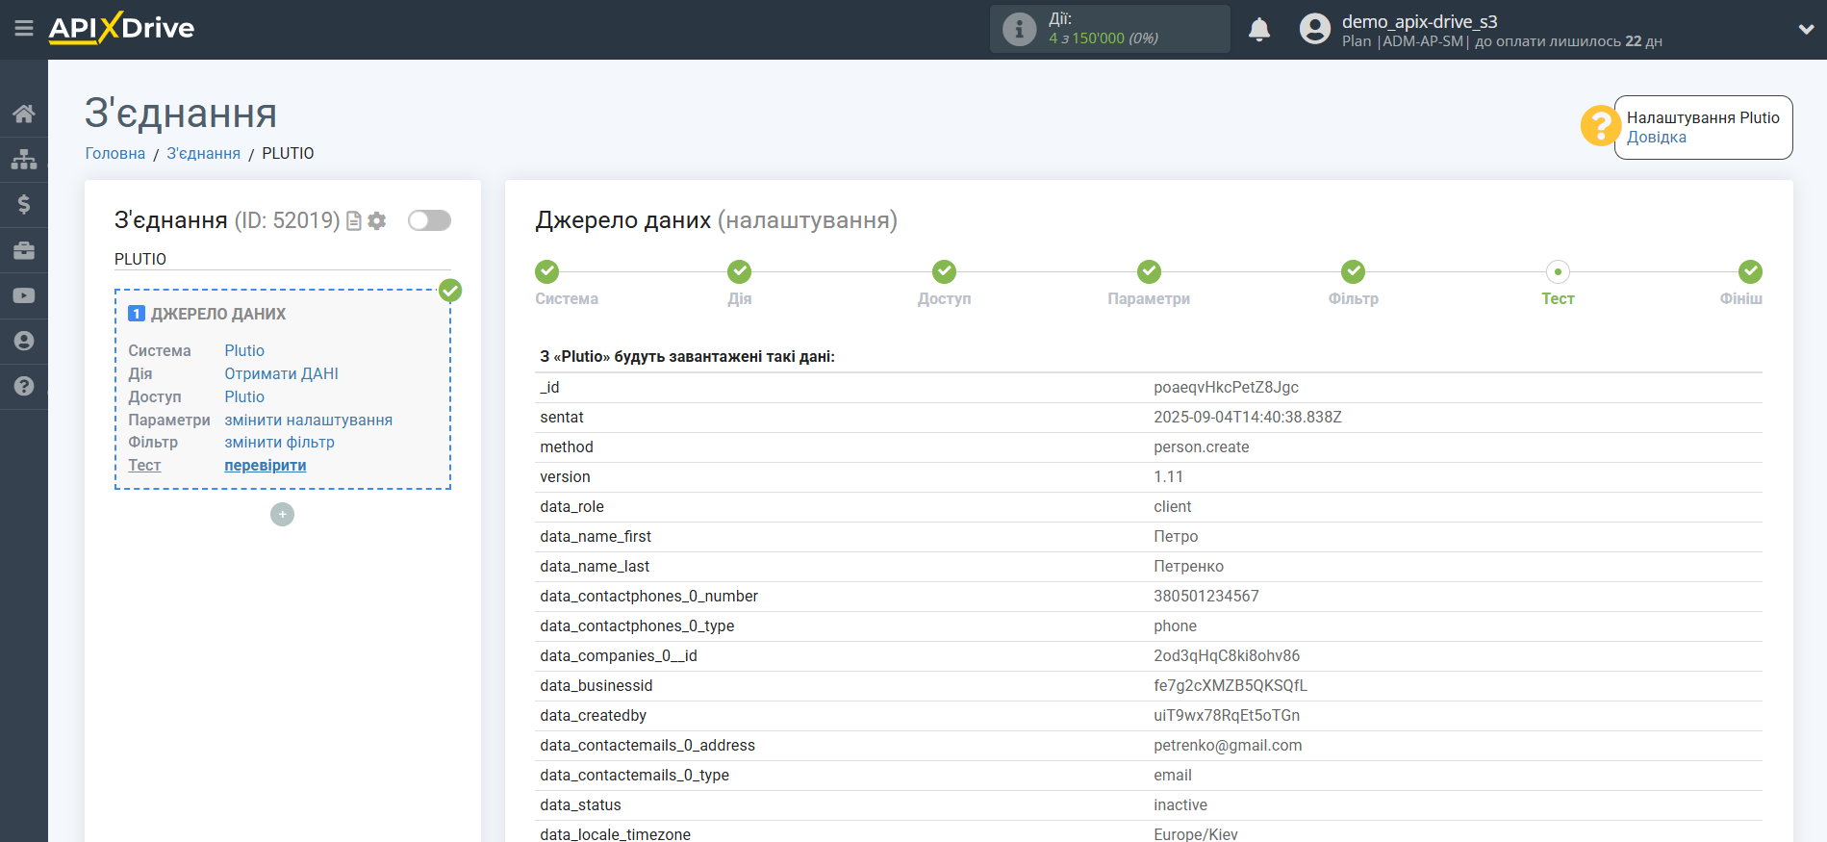Click sentat timestamp value

[x=1248, y=417]
